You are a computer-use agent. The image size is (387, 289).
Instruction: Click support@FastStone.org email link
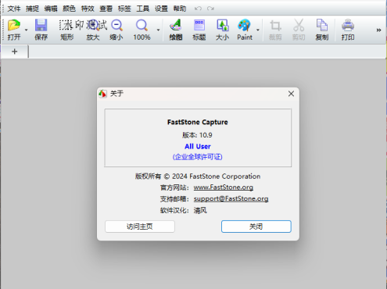click(x=231, y=198)
